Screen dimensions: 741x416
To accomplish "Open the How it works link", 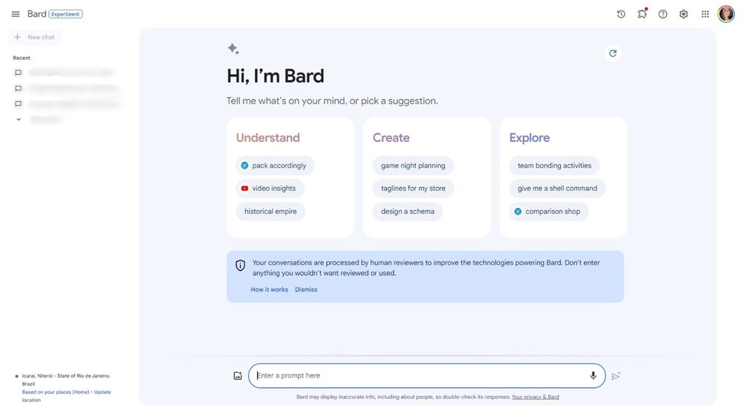I will point(269,289).
